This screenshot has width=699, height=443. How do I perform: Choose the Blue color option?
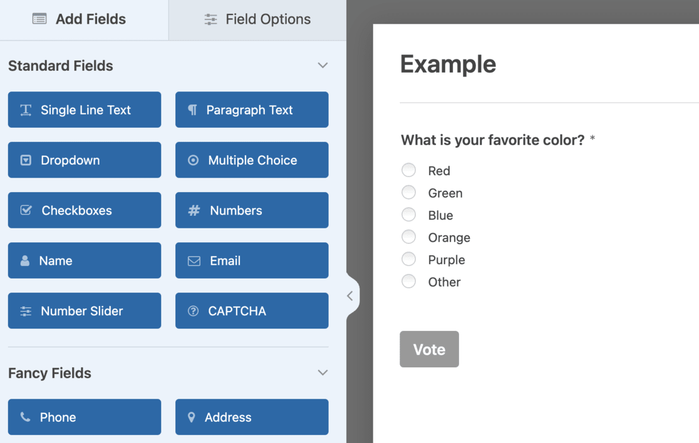408,214
